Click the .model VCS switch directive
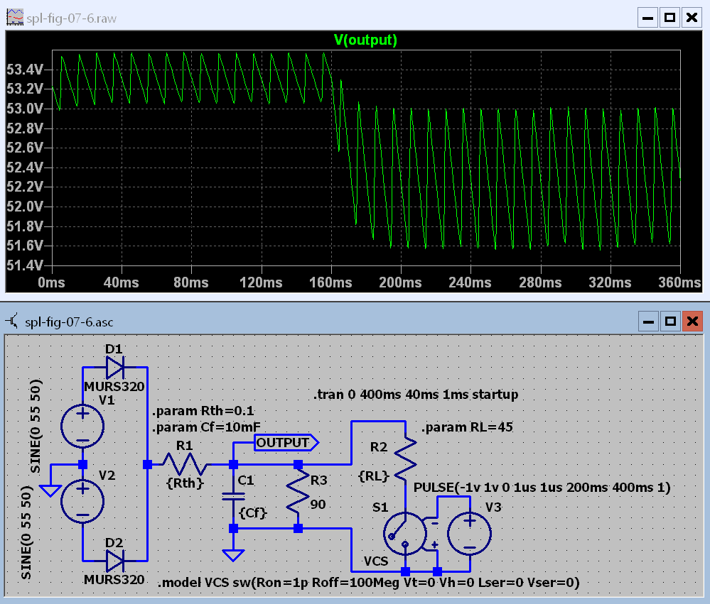 [368, 583]
